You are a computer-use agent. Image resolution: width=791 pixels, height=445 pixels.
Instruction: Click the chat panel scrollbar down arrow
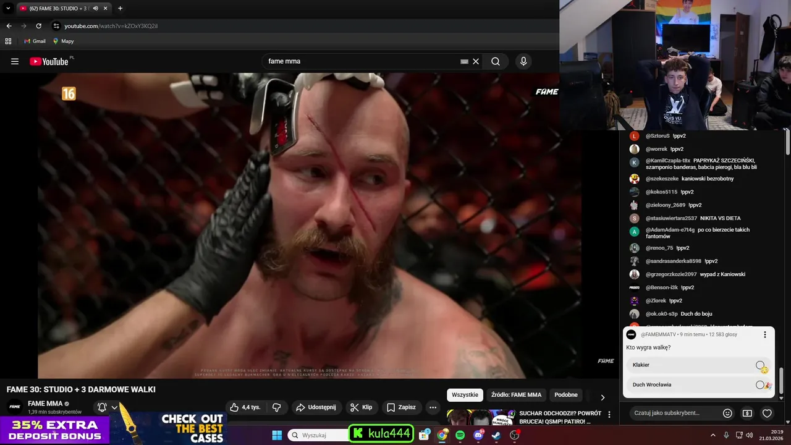[781, 399]
